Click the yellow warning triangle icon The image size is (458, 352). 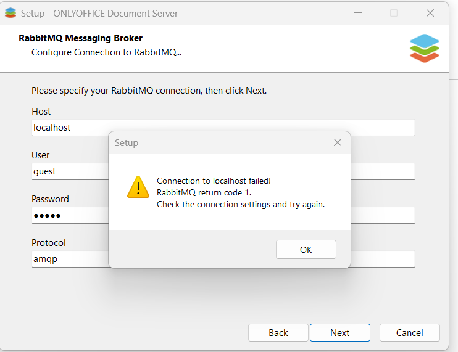(x=138, y=187)
